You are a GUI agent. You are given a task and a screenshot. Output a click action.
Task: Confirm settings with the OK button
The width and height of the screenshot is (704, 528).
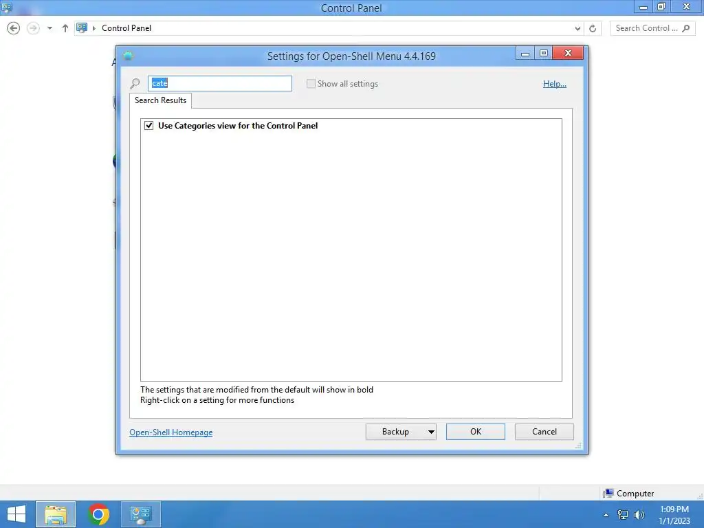[x=476, y=432]
